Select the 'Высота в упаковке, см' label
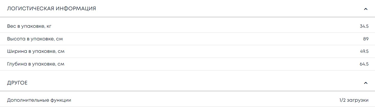This screenshot has height=107, width=375. pyautogui.click(x=35, y=39)
